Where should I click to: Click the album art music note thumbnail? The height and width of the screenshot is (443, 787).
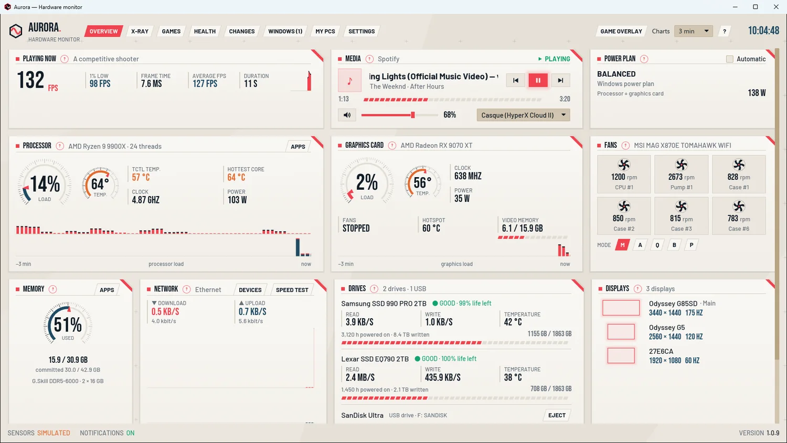coord(349,81)
